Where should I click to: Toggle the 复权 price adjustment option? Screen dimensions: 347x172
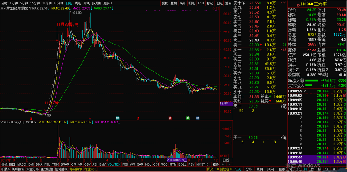[165, 3]
